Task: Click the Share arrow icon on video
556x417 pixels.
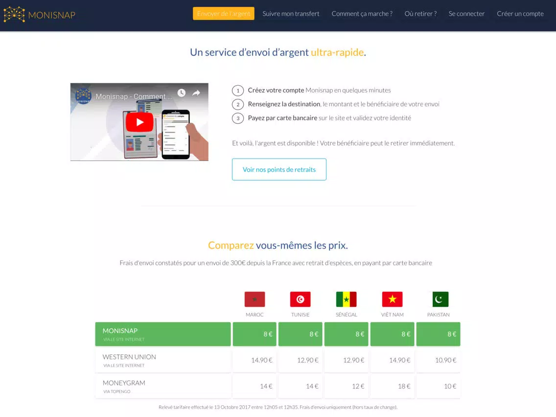Action: 196,93
